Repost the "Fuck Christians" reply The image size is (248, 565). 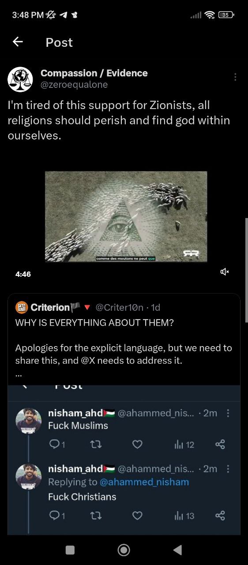(x=96, y=516)
